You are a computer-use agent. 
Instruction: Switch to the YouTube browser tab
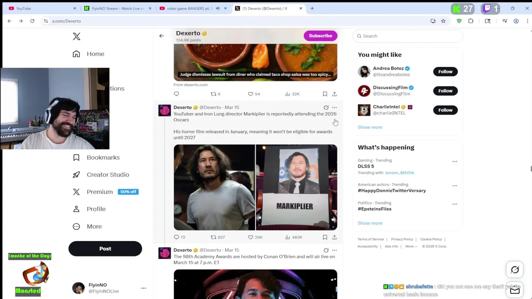[x=42, y=8]
